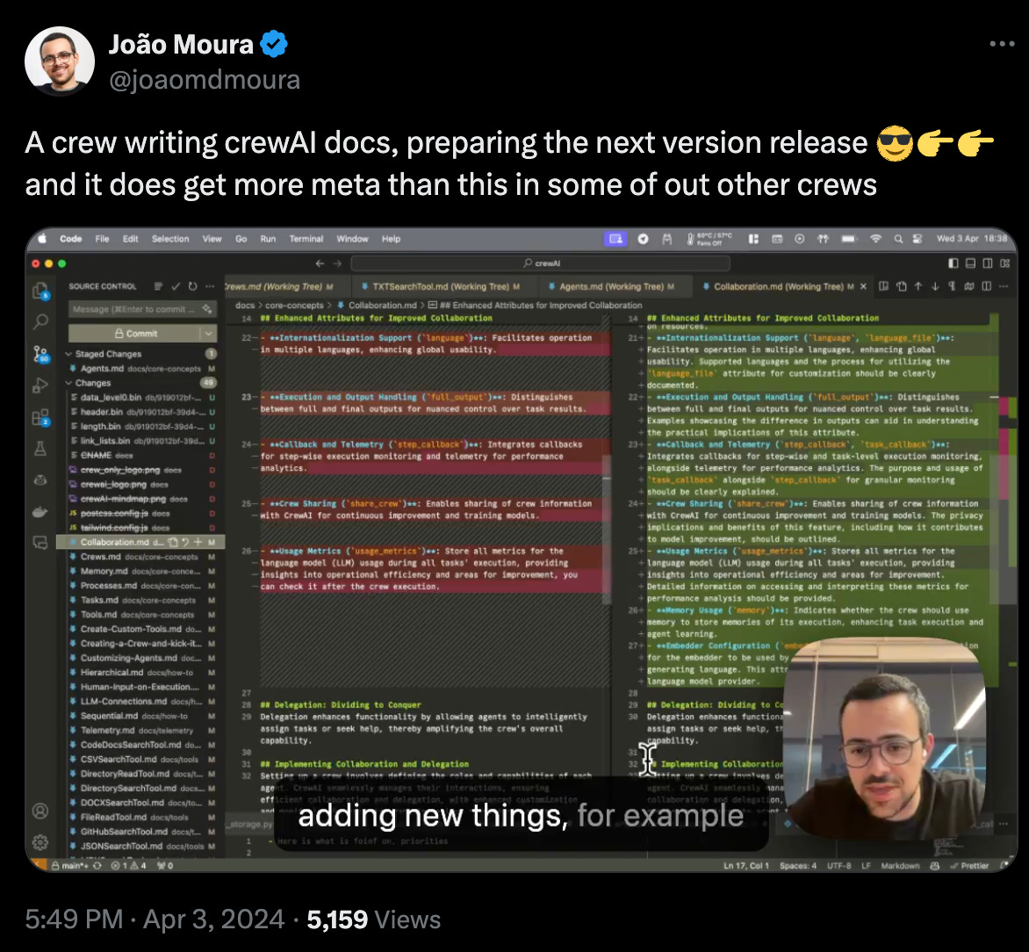This screenshot has width=1029, height=952.
Task: Toggle the primary sidebar layout icon
Action: tap(953, 263)
